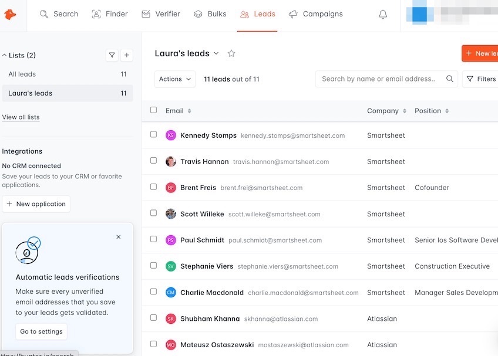Open Travis Hannon lead name
498x356 pixels.
204,161
